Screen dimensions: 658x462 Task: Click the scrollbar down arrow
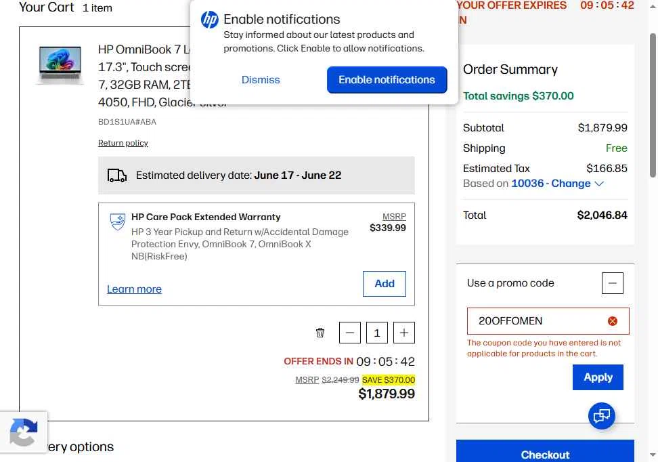[653, 455]
